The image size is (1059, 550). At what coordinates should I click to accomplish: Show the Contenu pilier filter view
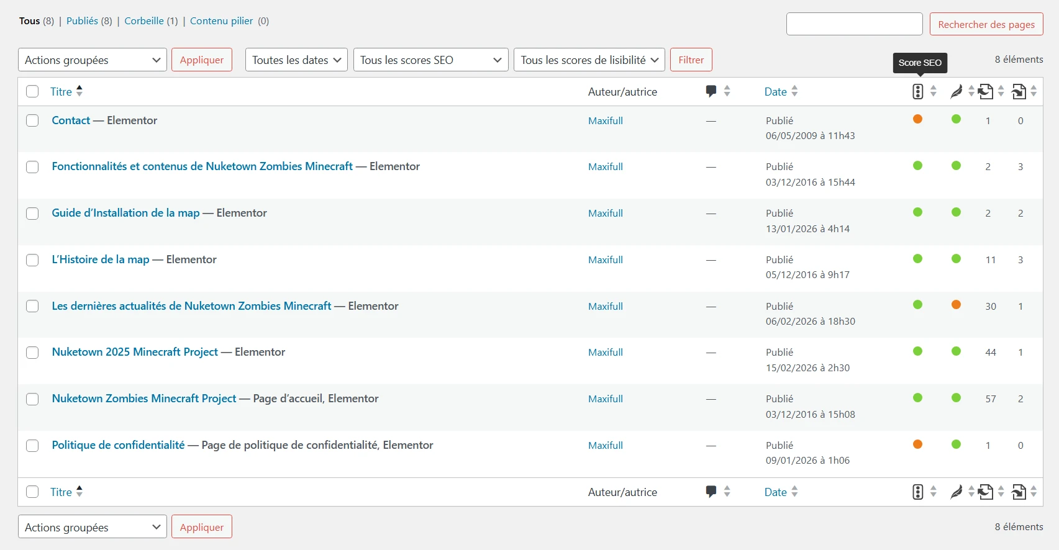tap(221, 21)
